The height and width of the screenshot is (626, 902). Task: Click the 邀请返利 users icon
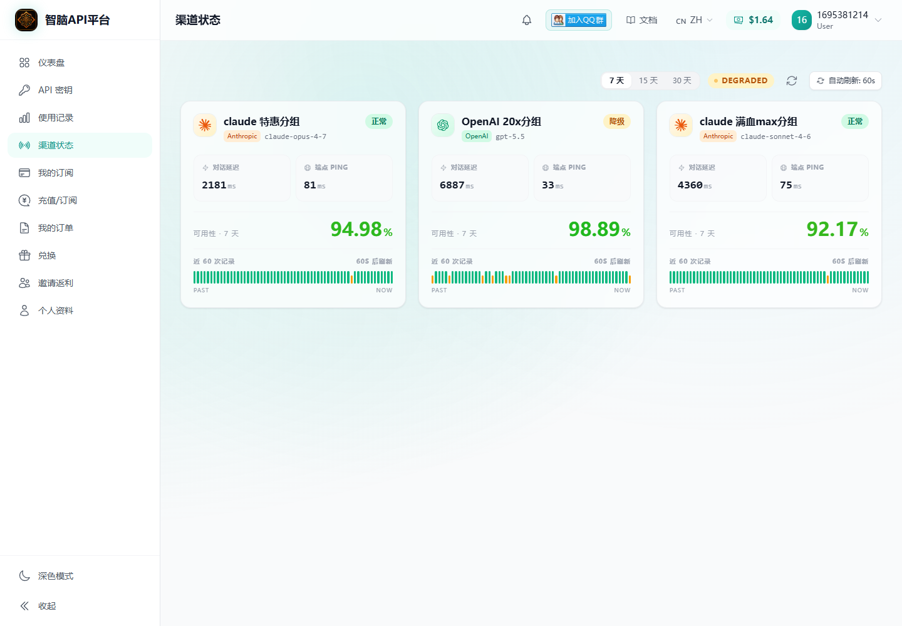click(24, 283)
